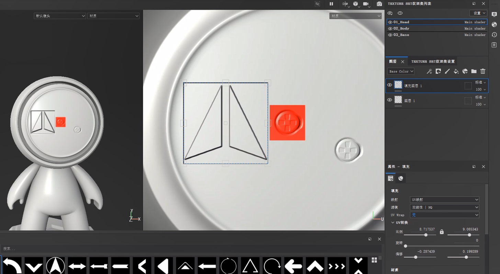This screenshot has width=500, height=274.
Task: Create a new folder in layers panel
Action: pos(474,71)
